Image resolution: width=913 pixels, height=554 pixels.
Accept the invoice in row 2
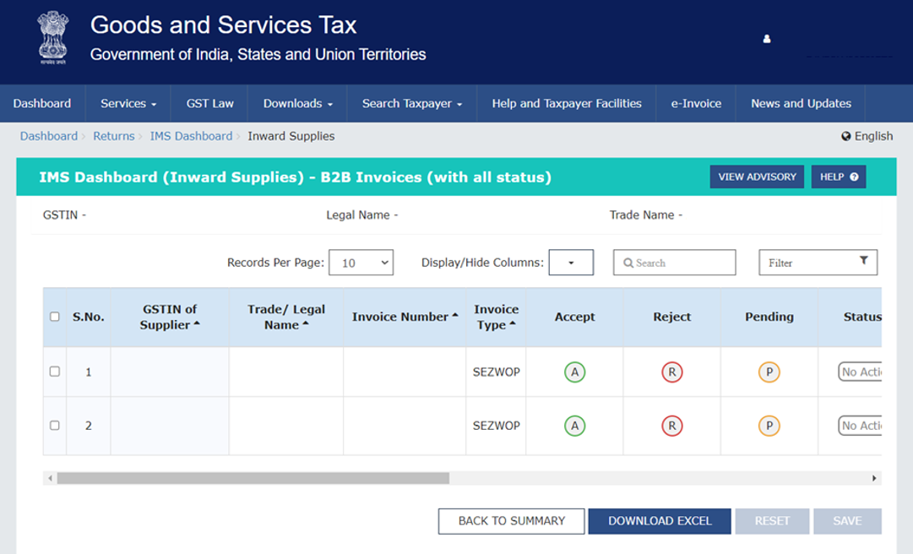pos(574,426)
